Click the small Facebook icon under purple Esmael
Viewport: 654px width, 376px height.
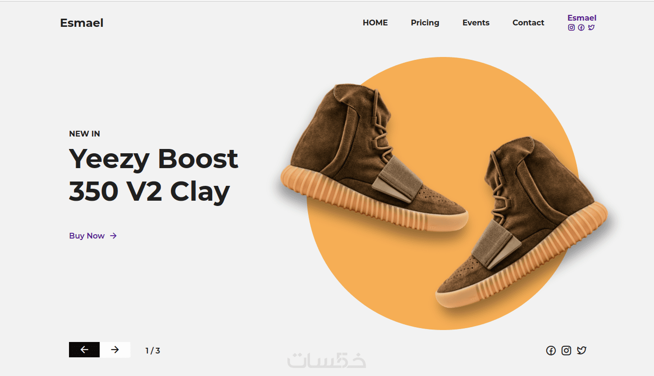(x=581, y=27)
